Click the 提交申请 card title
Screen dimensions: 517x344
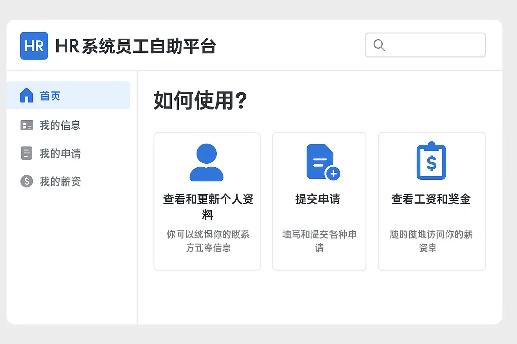[x=318, y=199]
